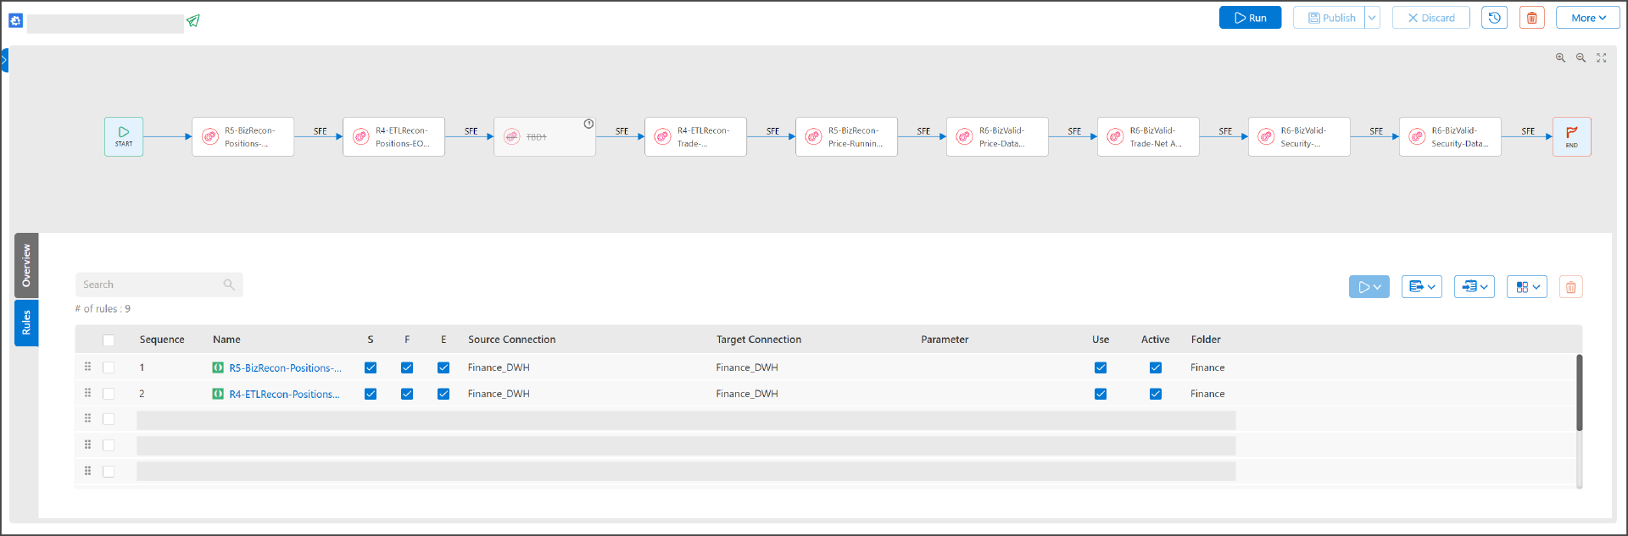Tick the select-all checkbox in table header
Viewport: 1628px width, 536px height.
click(109, 340)
